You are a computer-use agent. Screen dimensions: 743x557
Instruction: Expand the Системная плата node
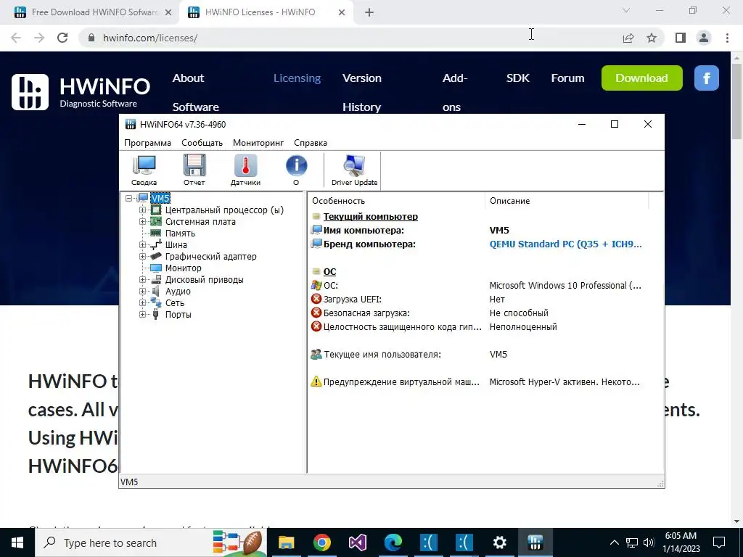coord(143,222)
